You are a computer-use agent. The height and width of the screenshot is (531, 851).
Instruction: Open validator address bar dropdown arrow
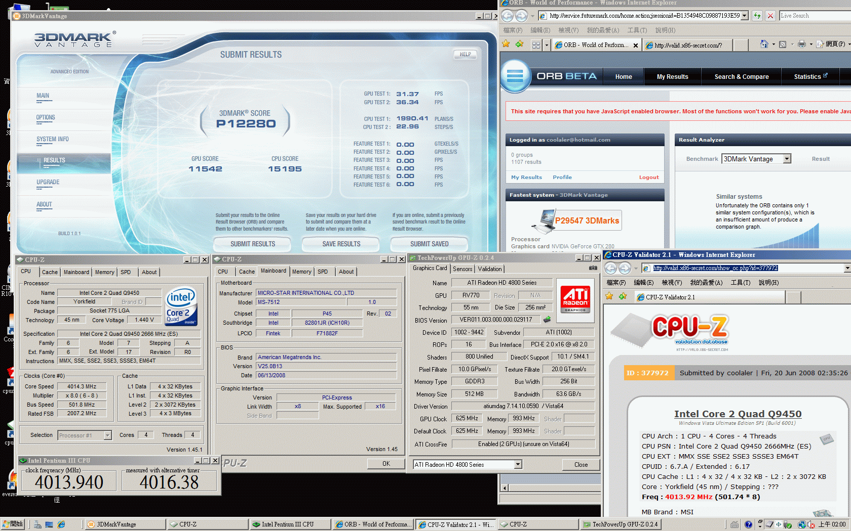pyautogui.click(x=847, y=268)
